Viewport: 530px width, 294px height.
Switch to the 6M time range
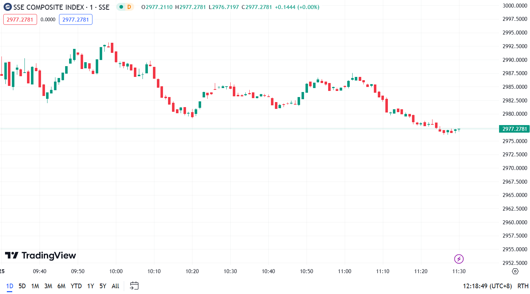click(62, 286)
